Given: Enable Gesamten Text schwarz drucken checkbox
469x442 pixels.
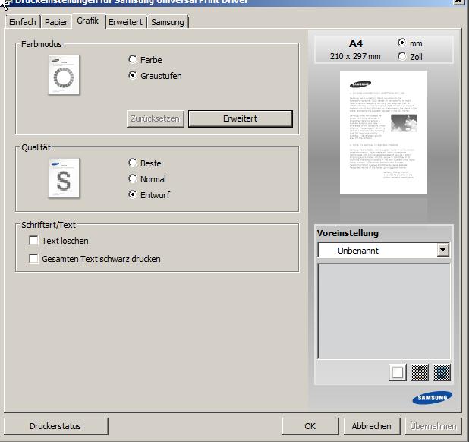Looking at the screenshot, I should (x=33, y=258).
